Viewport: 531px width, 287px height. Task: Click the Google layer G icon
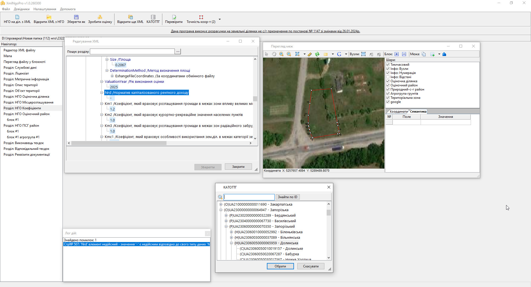tap(339, 54)
